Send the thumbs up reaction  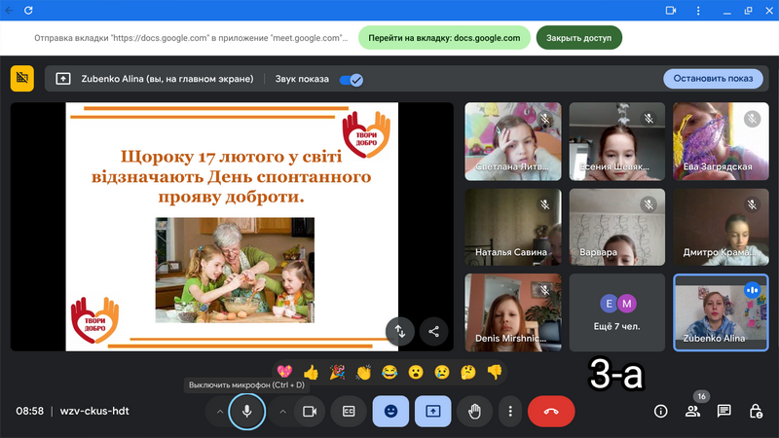(x=311, y=372)
